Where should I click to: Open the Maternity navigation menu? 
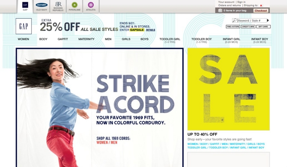tap(86, 39)
